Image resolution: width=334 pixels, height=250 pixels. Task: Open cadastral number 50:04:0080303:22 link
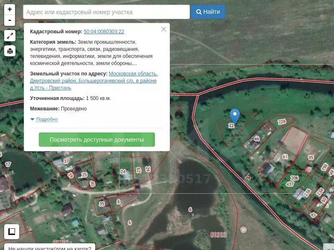point(104,32)
